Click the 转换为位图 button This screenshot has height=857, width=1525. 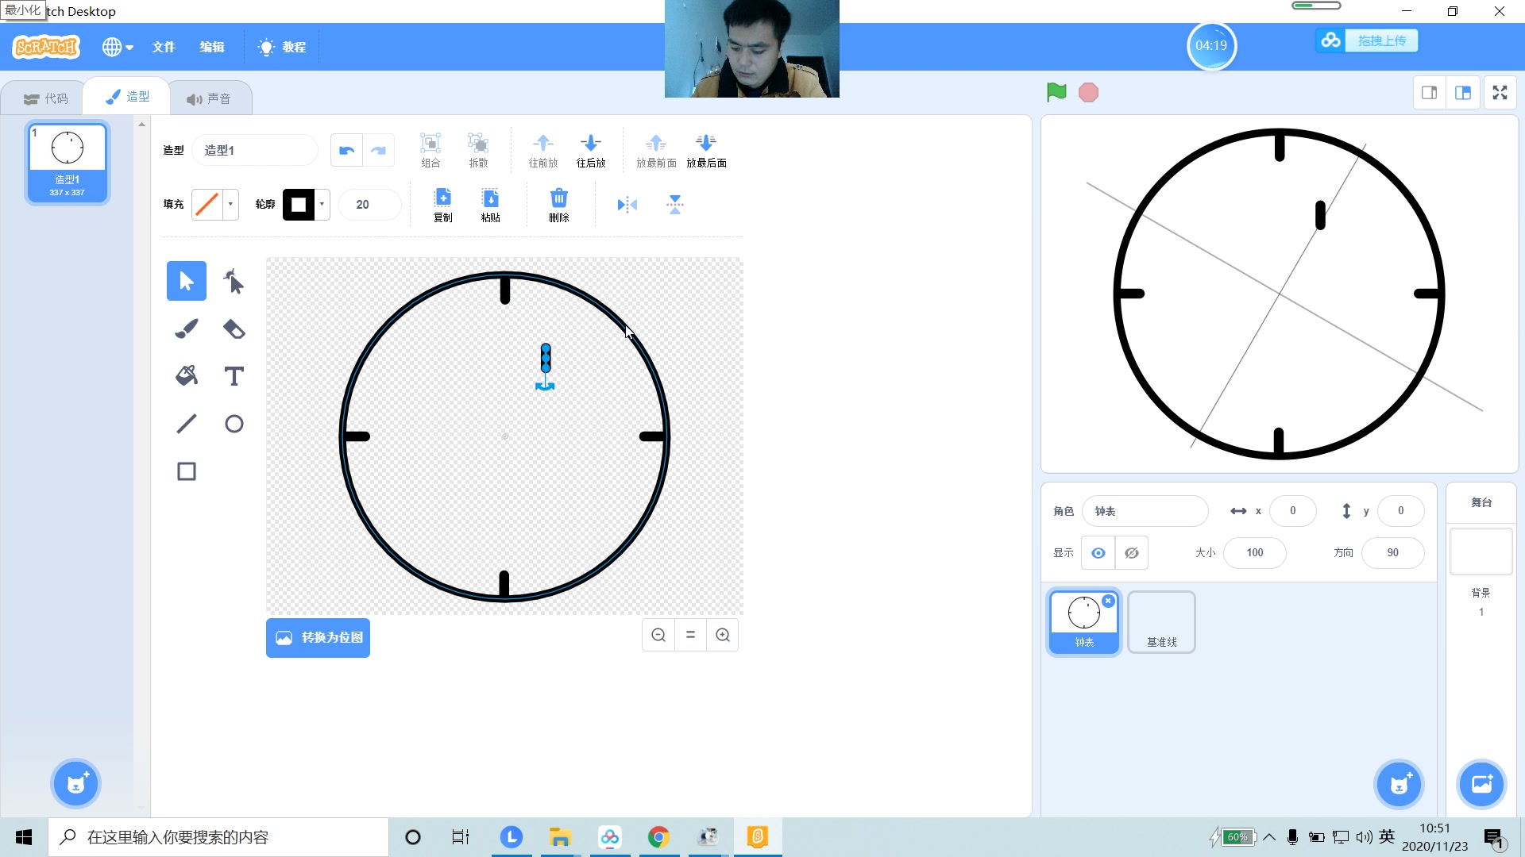click(x=318, y=637)
